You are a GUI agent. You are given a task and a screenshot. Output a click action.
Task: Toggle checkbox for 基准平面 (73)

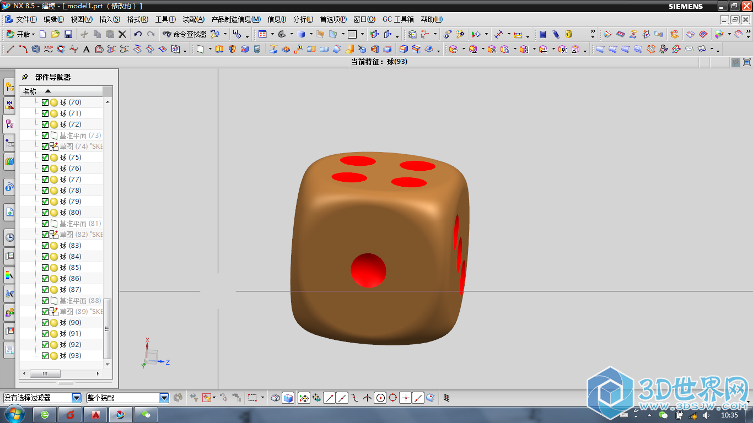coord(45,135)
